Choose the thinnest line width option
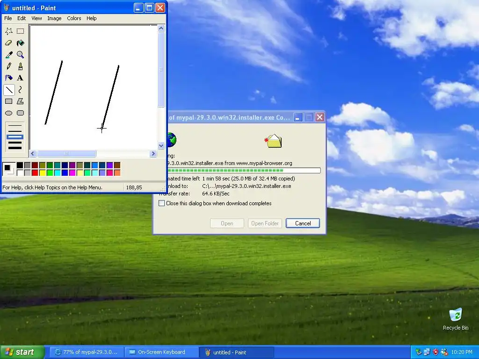479x359 pixels. 15,125
